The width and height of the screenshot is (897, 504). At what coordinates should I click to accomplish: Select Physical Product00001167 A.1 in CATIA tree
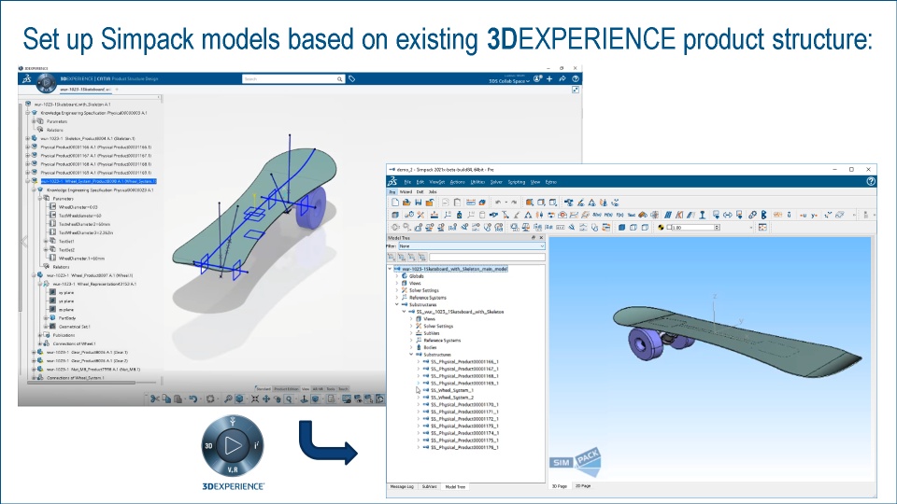(96, 156)
